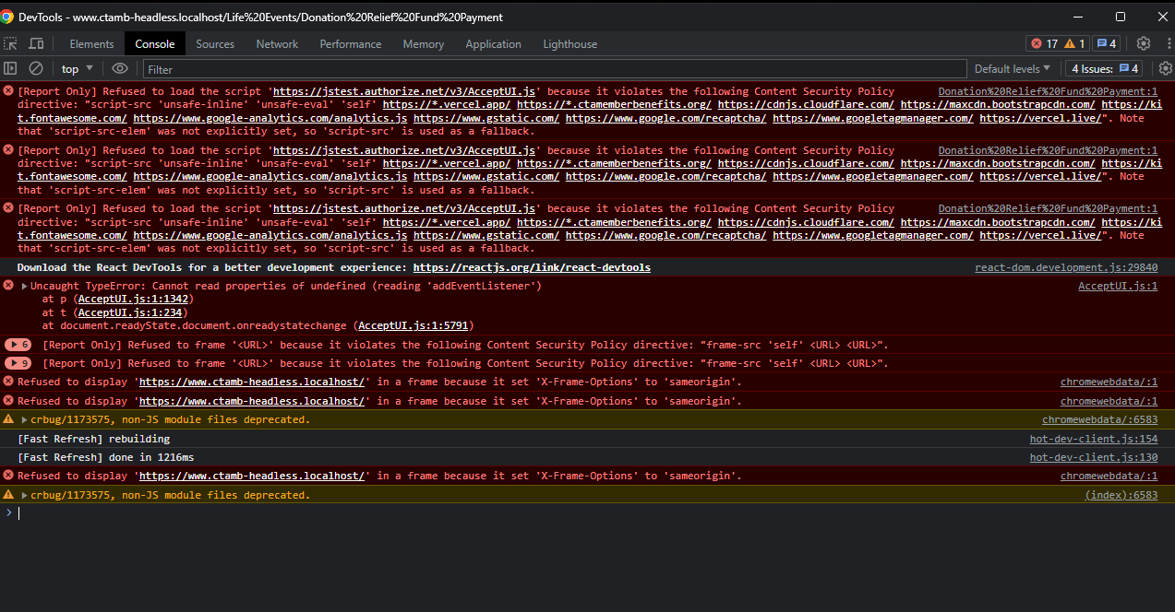Click the red 17 errors counter

pos(1044,43)
